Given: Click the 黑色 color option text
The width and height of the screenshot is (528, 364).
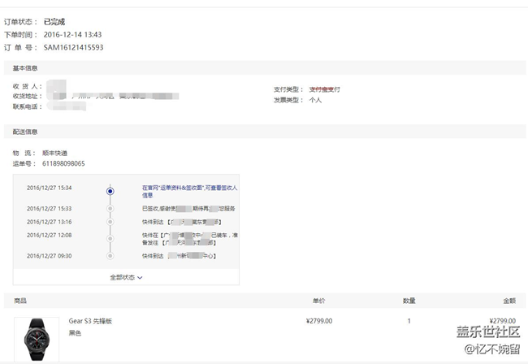Looking at the screenshot, I should pyautogui.click(x=75, y=333).
